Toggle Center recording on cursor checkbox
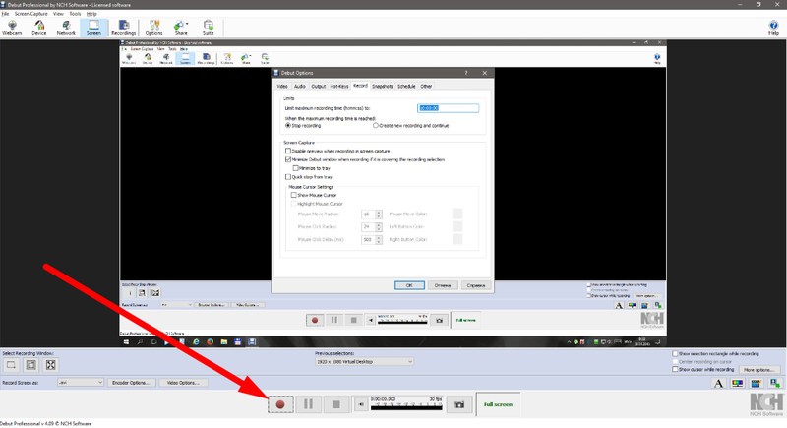The height and width of the screenshot is (428, 787). (675, 361)
